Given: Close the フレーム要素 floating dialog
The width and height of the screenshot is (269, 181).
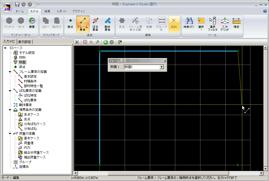Looking at the screenshot, I should pyautogui.click(x=164, y=61).
